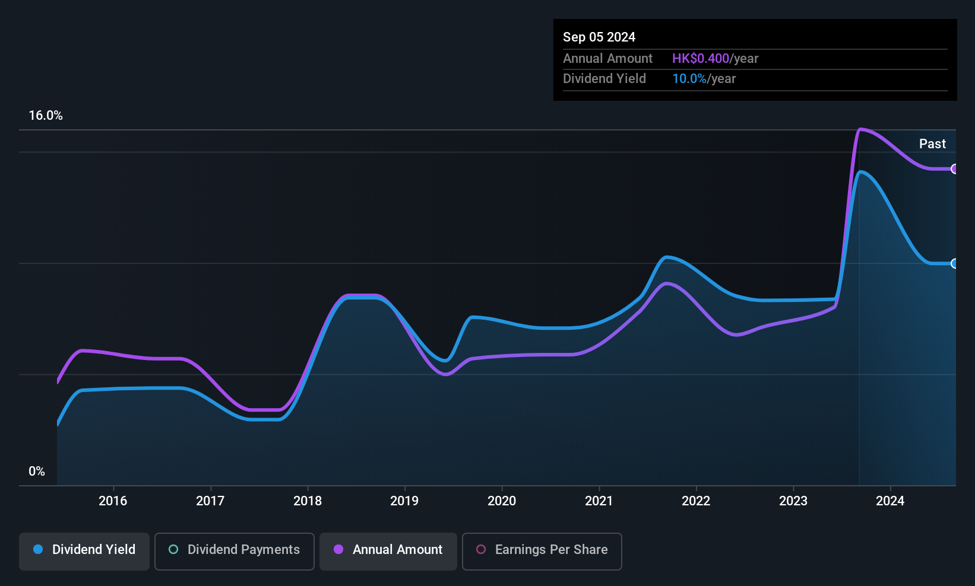The image size is (975, 586).
Task: Enable the Dividend Payments series
Action: tap(234, 550)
